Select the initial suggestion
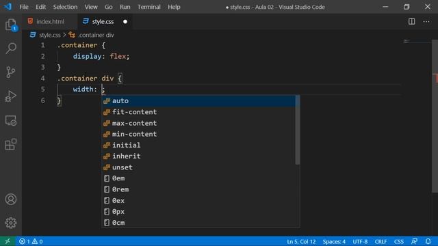The height and width of the screenshot is (246, 438). [x=198, y=145]
